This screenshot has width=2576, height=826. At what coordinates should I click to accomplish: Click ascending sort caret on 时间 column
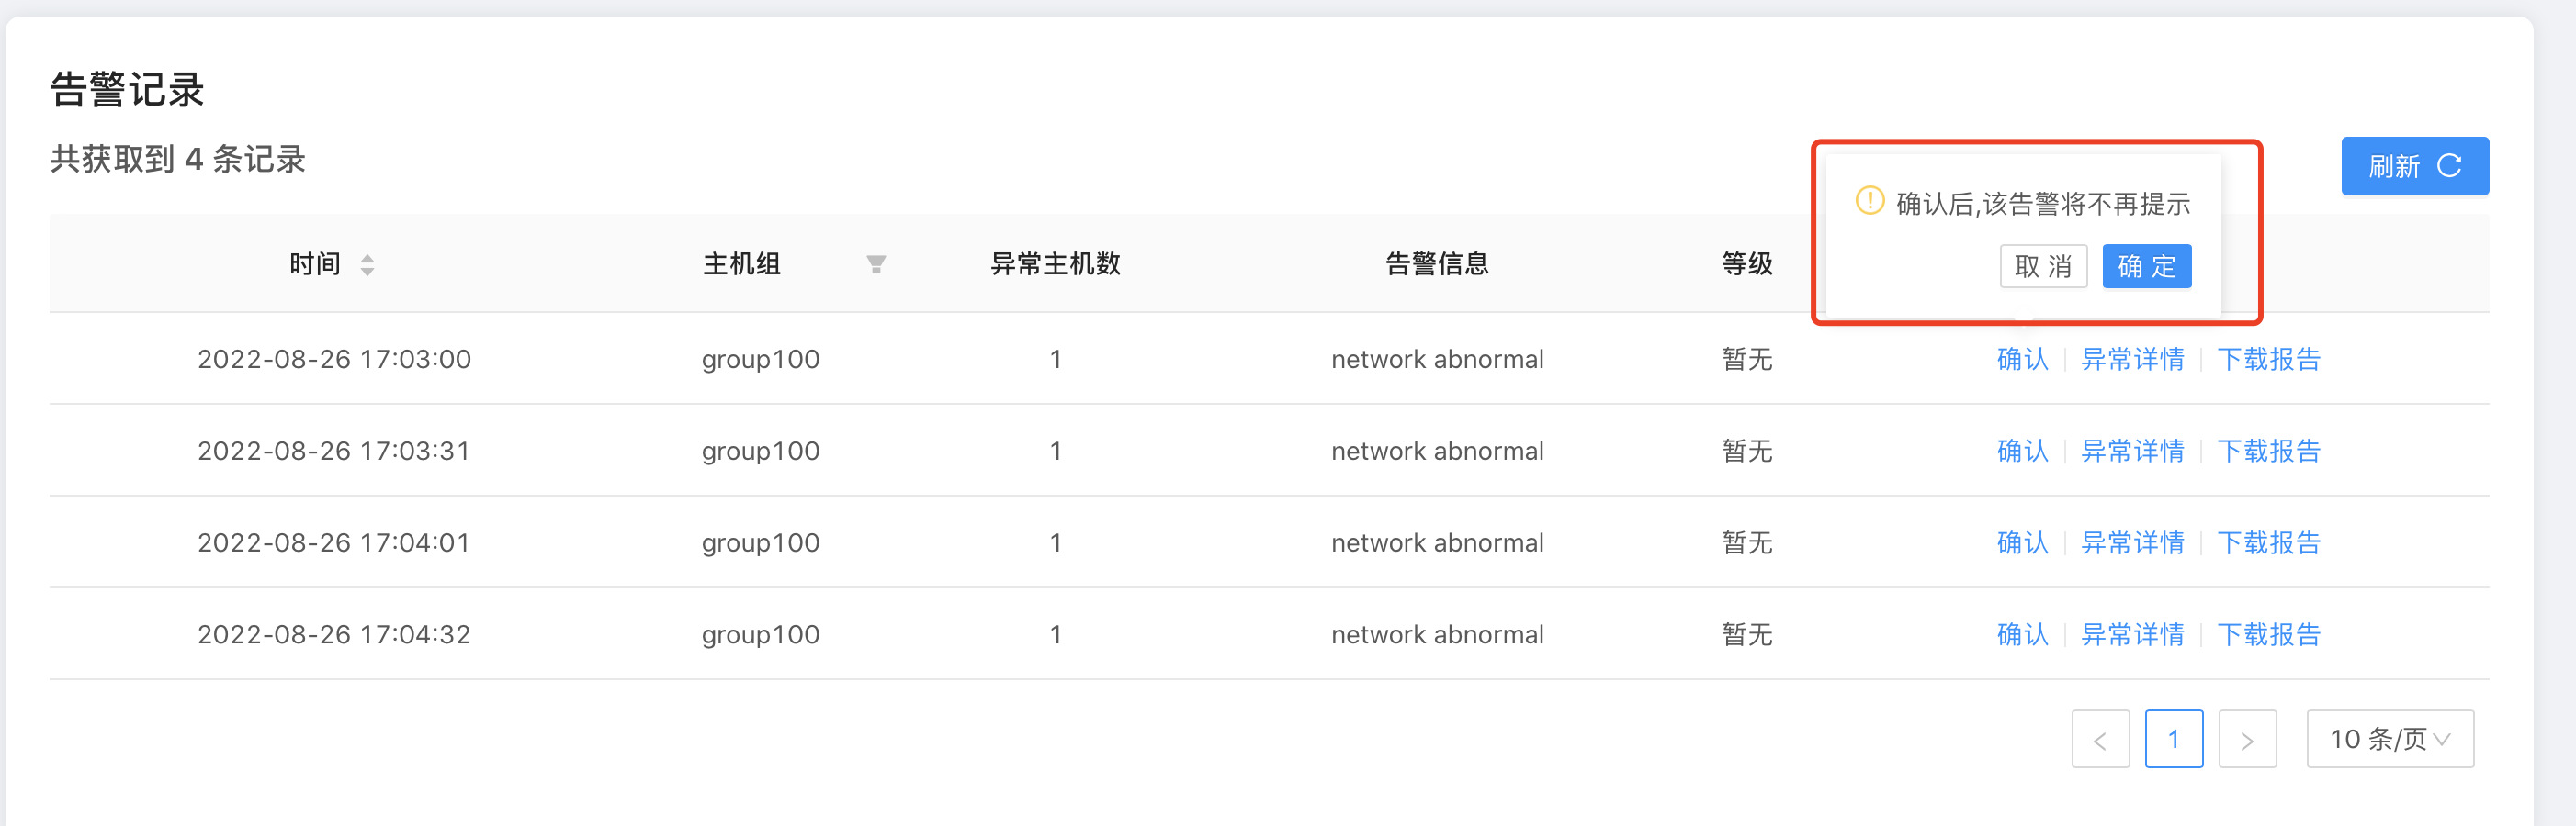367,258
